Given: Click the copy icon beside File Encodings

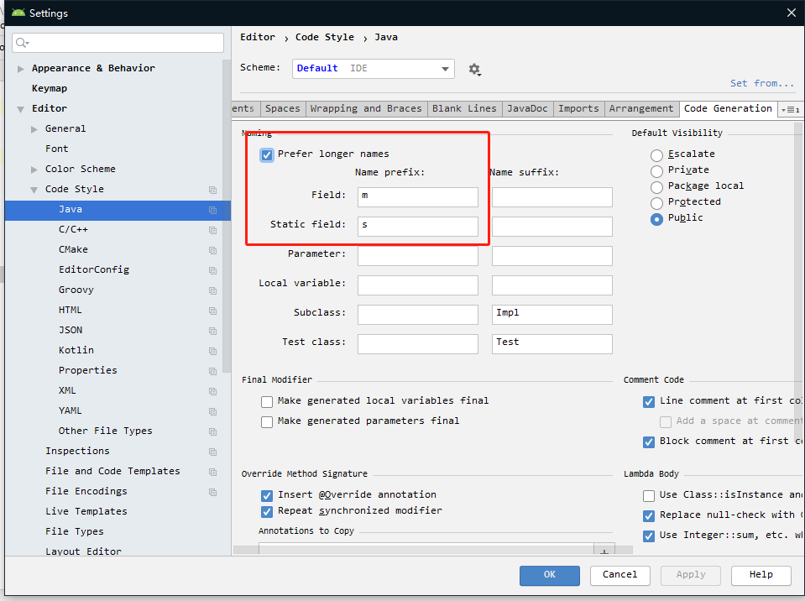Looking at the screenshot, I should (x=212, y=492).
